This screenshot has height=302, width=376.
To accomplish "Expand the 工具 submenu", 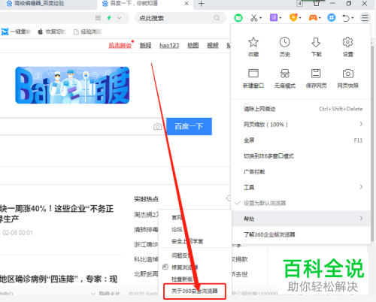I will tap(301, 187).
